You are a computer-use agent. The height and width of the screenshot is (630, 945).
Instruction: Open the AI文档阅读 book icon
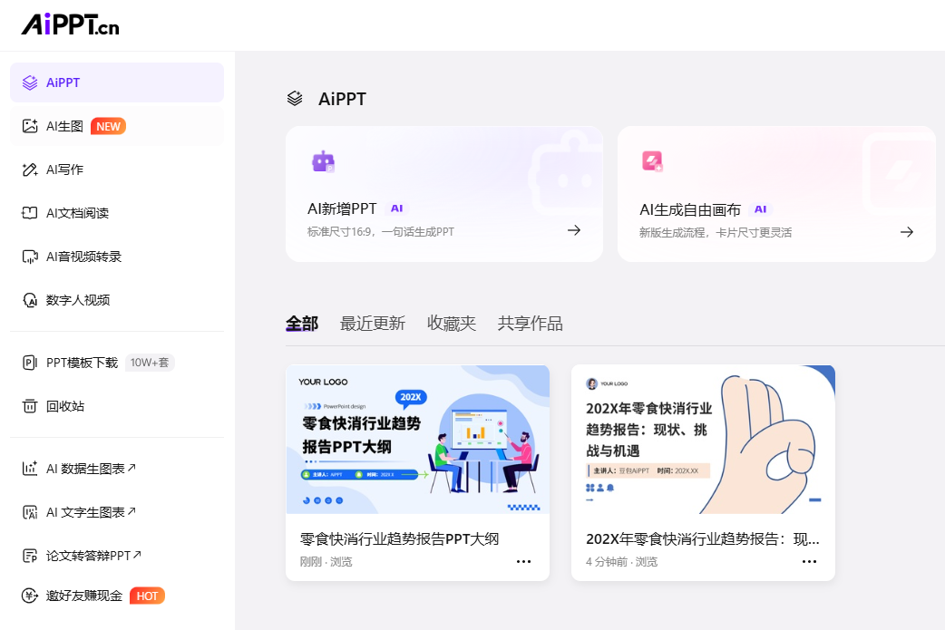[x=30, y=213]
